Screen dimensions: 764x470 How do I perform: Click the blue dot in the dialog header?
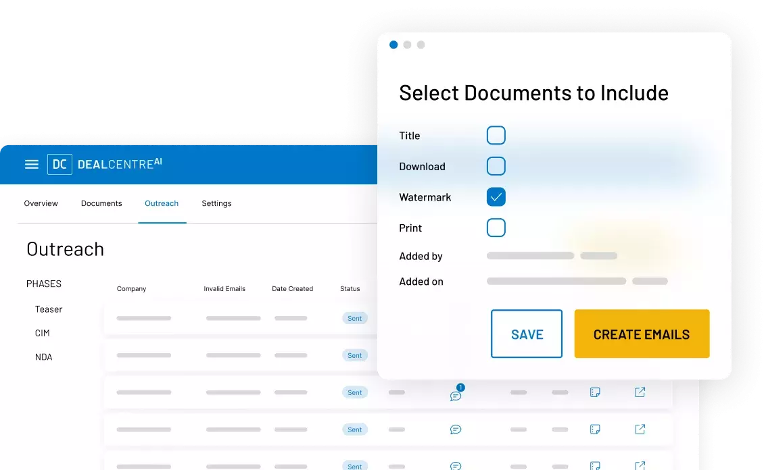tap(393, 45)
